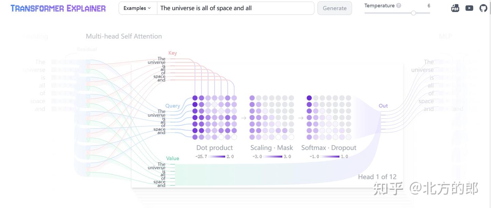491x208 pixels.
Task: Open the Examples dropdown
Action: (x=137, y=8)
